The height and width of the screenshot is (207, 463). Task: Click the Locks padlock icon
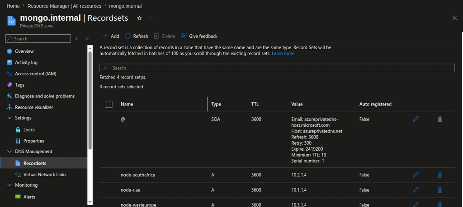coord(18,129)
